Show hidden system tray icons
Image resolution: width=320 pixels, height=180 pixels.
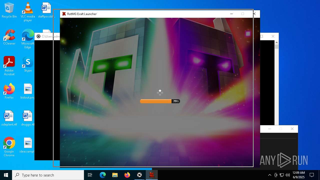point(269,175)
